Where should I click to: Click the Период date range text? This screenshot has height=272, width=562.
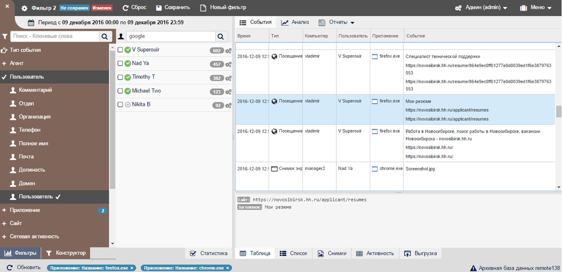pos(111,23)
